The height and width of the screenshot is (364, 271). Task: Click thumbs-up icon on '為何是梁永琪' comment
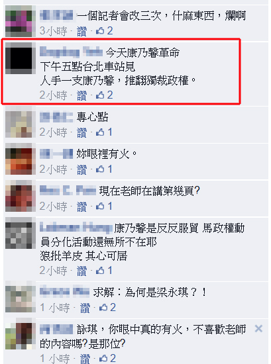[103, 308]
